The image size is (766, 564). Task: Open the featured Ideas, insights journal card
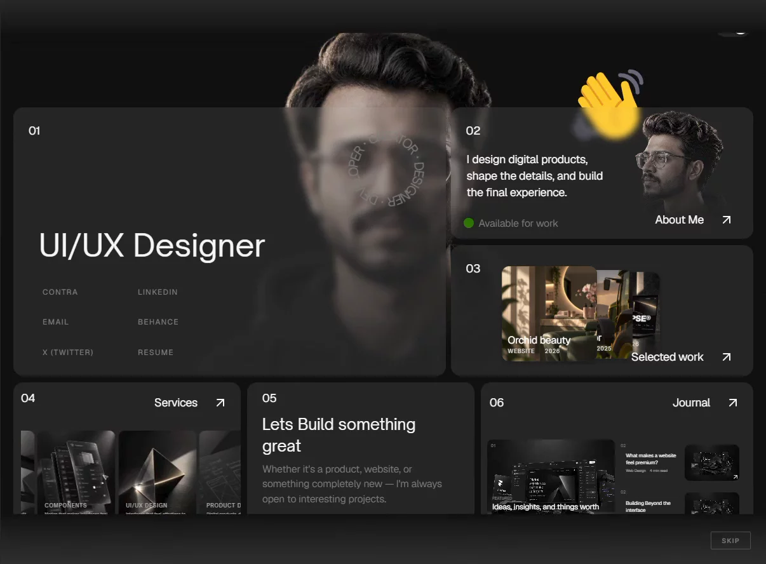point(551,476)
